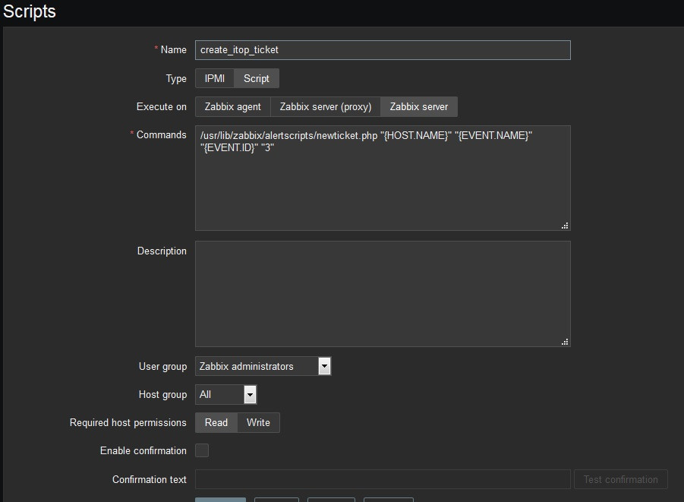Click the Host group dropdown arrow

[x=250, y=394]
